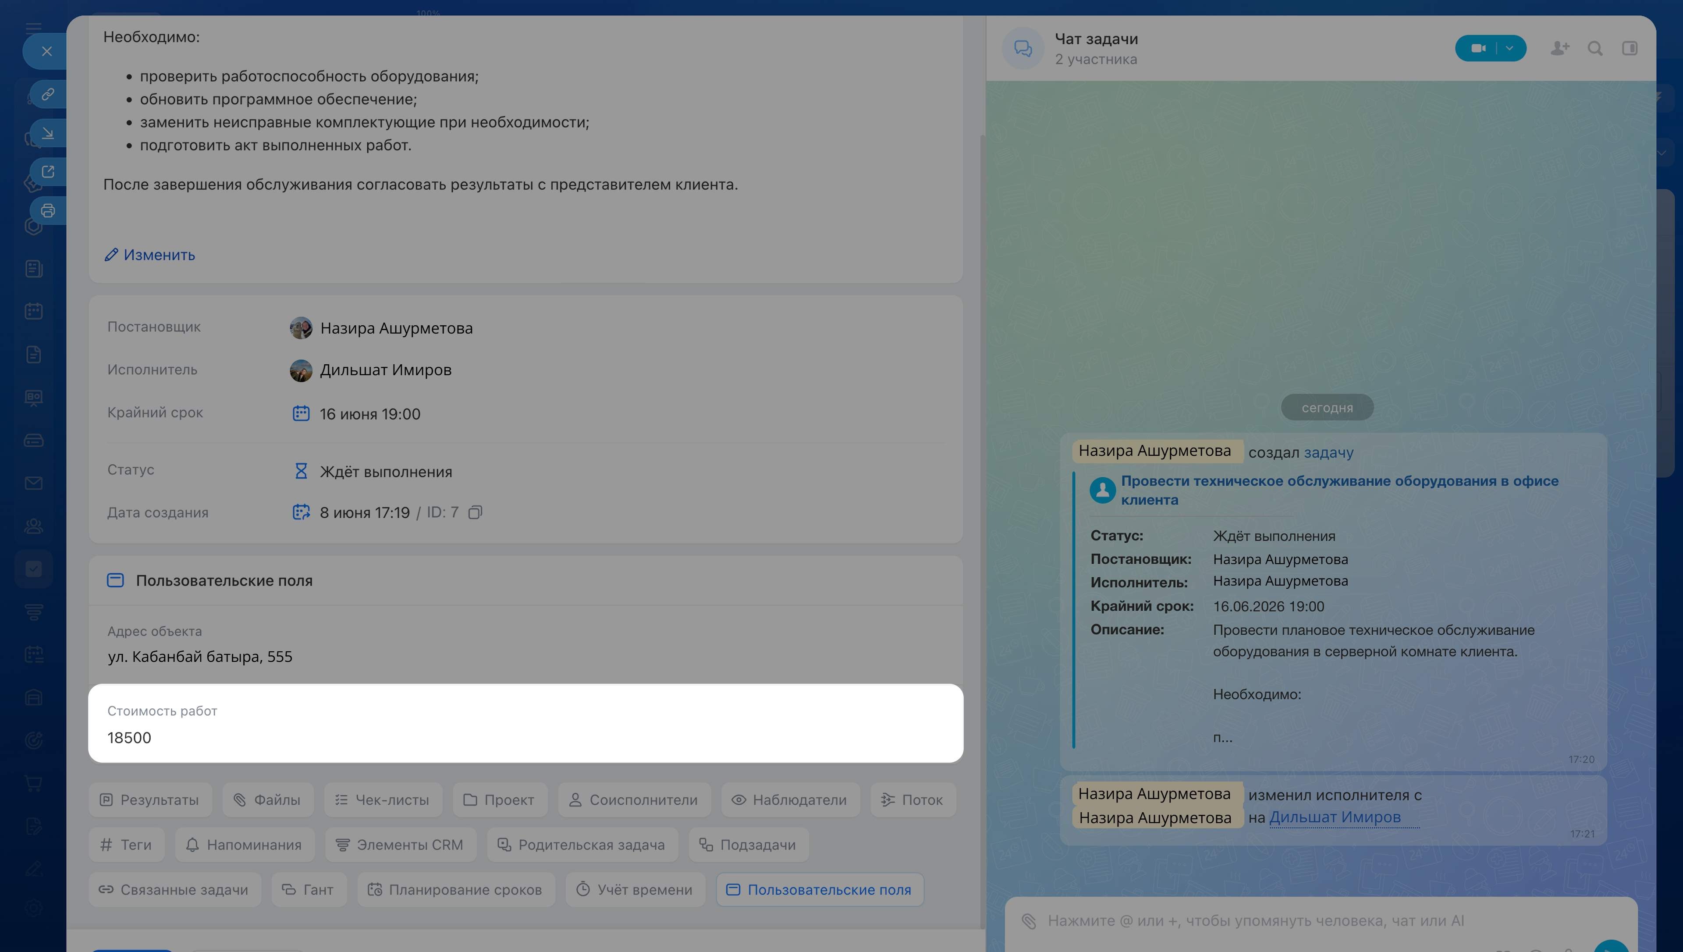Link Элементы CRM to task

point(401,845)
